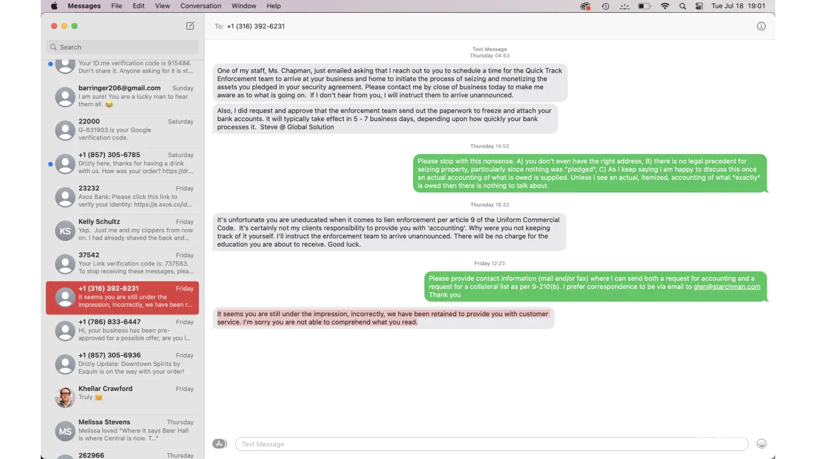The image size is (816, 459).
Task: Click the Apple menu logo
Action: point(54,6)
